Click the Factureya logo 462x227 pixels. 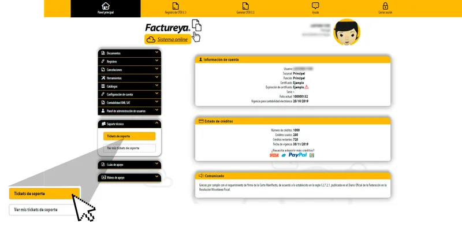pos(167,28)
